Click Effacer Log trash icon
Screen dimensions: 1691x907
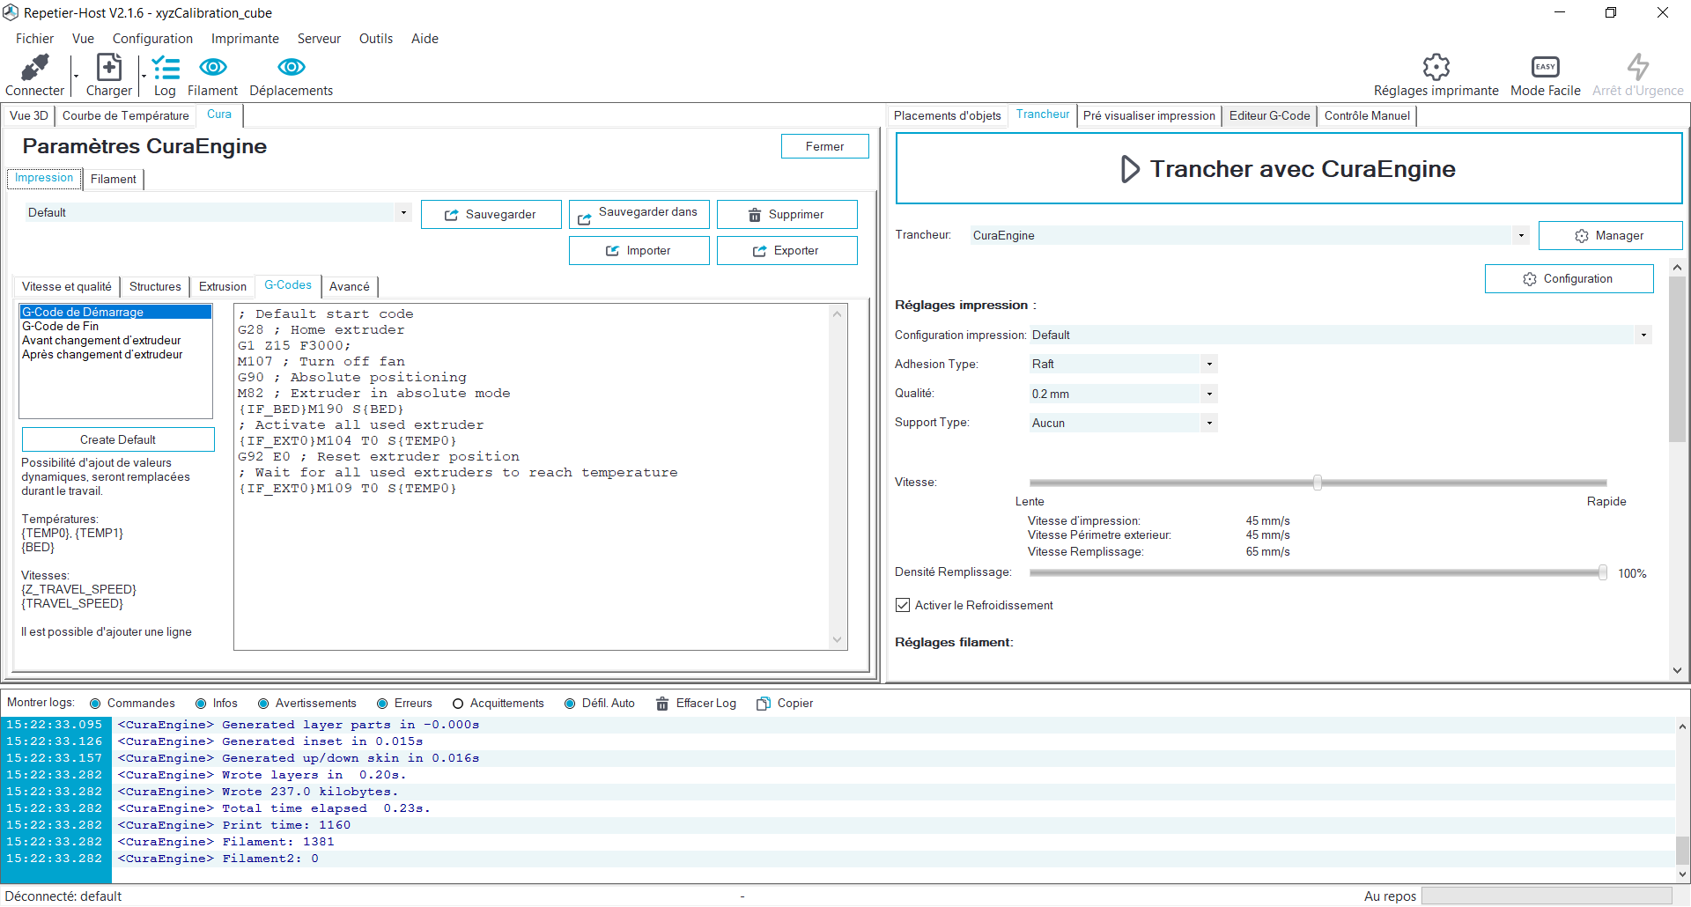(662, 704)
